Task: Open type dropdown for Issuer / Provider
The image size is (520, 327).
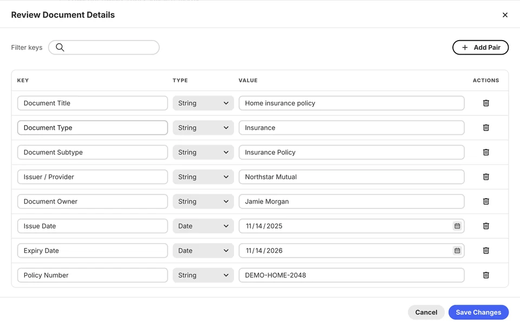Action: tap(203, 177)
